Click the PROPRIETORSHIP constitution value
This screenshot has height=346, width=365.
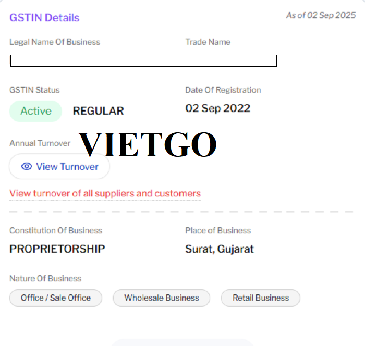57,249
